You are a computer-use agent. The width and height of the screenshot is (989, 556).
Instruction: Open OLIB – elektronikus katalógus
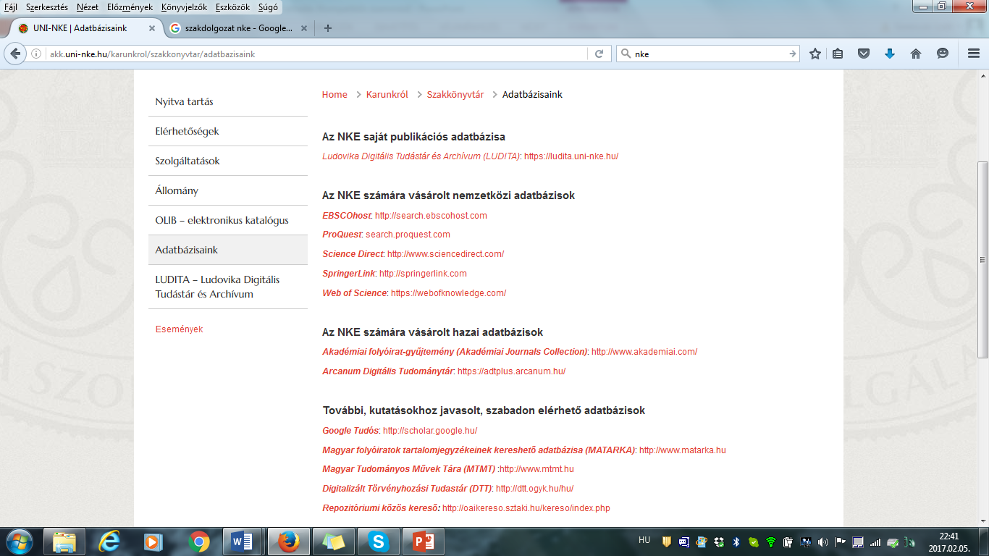228,220
